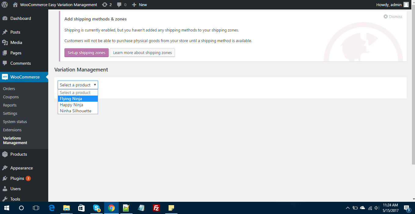Pick the placeholder Select a product option
This screenshot has width=415, height=214.
[x=78, y=92]
